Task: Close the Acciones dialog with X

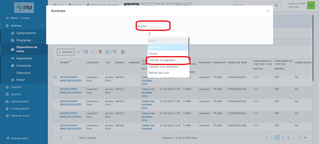Action: point(267,11)
